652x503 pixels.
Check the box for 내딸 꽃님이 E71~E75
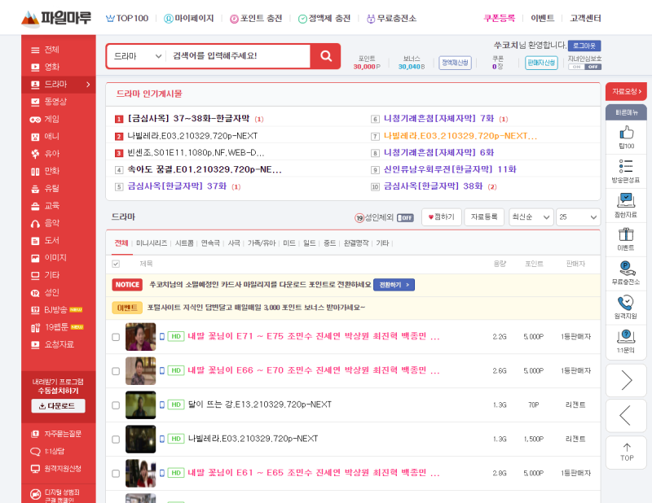click(116, 337)
